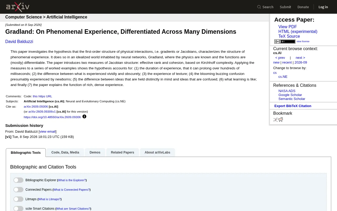Select the Bibliographic Tools tab
337x211 pixels.
pyautogui.click(x=26, y=153)
